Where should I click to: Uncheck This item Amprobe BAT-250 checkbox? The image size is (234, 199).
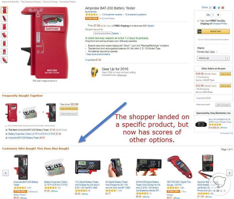7,130
